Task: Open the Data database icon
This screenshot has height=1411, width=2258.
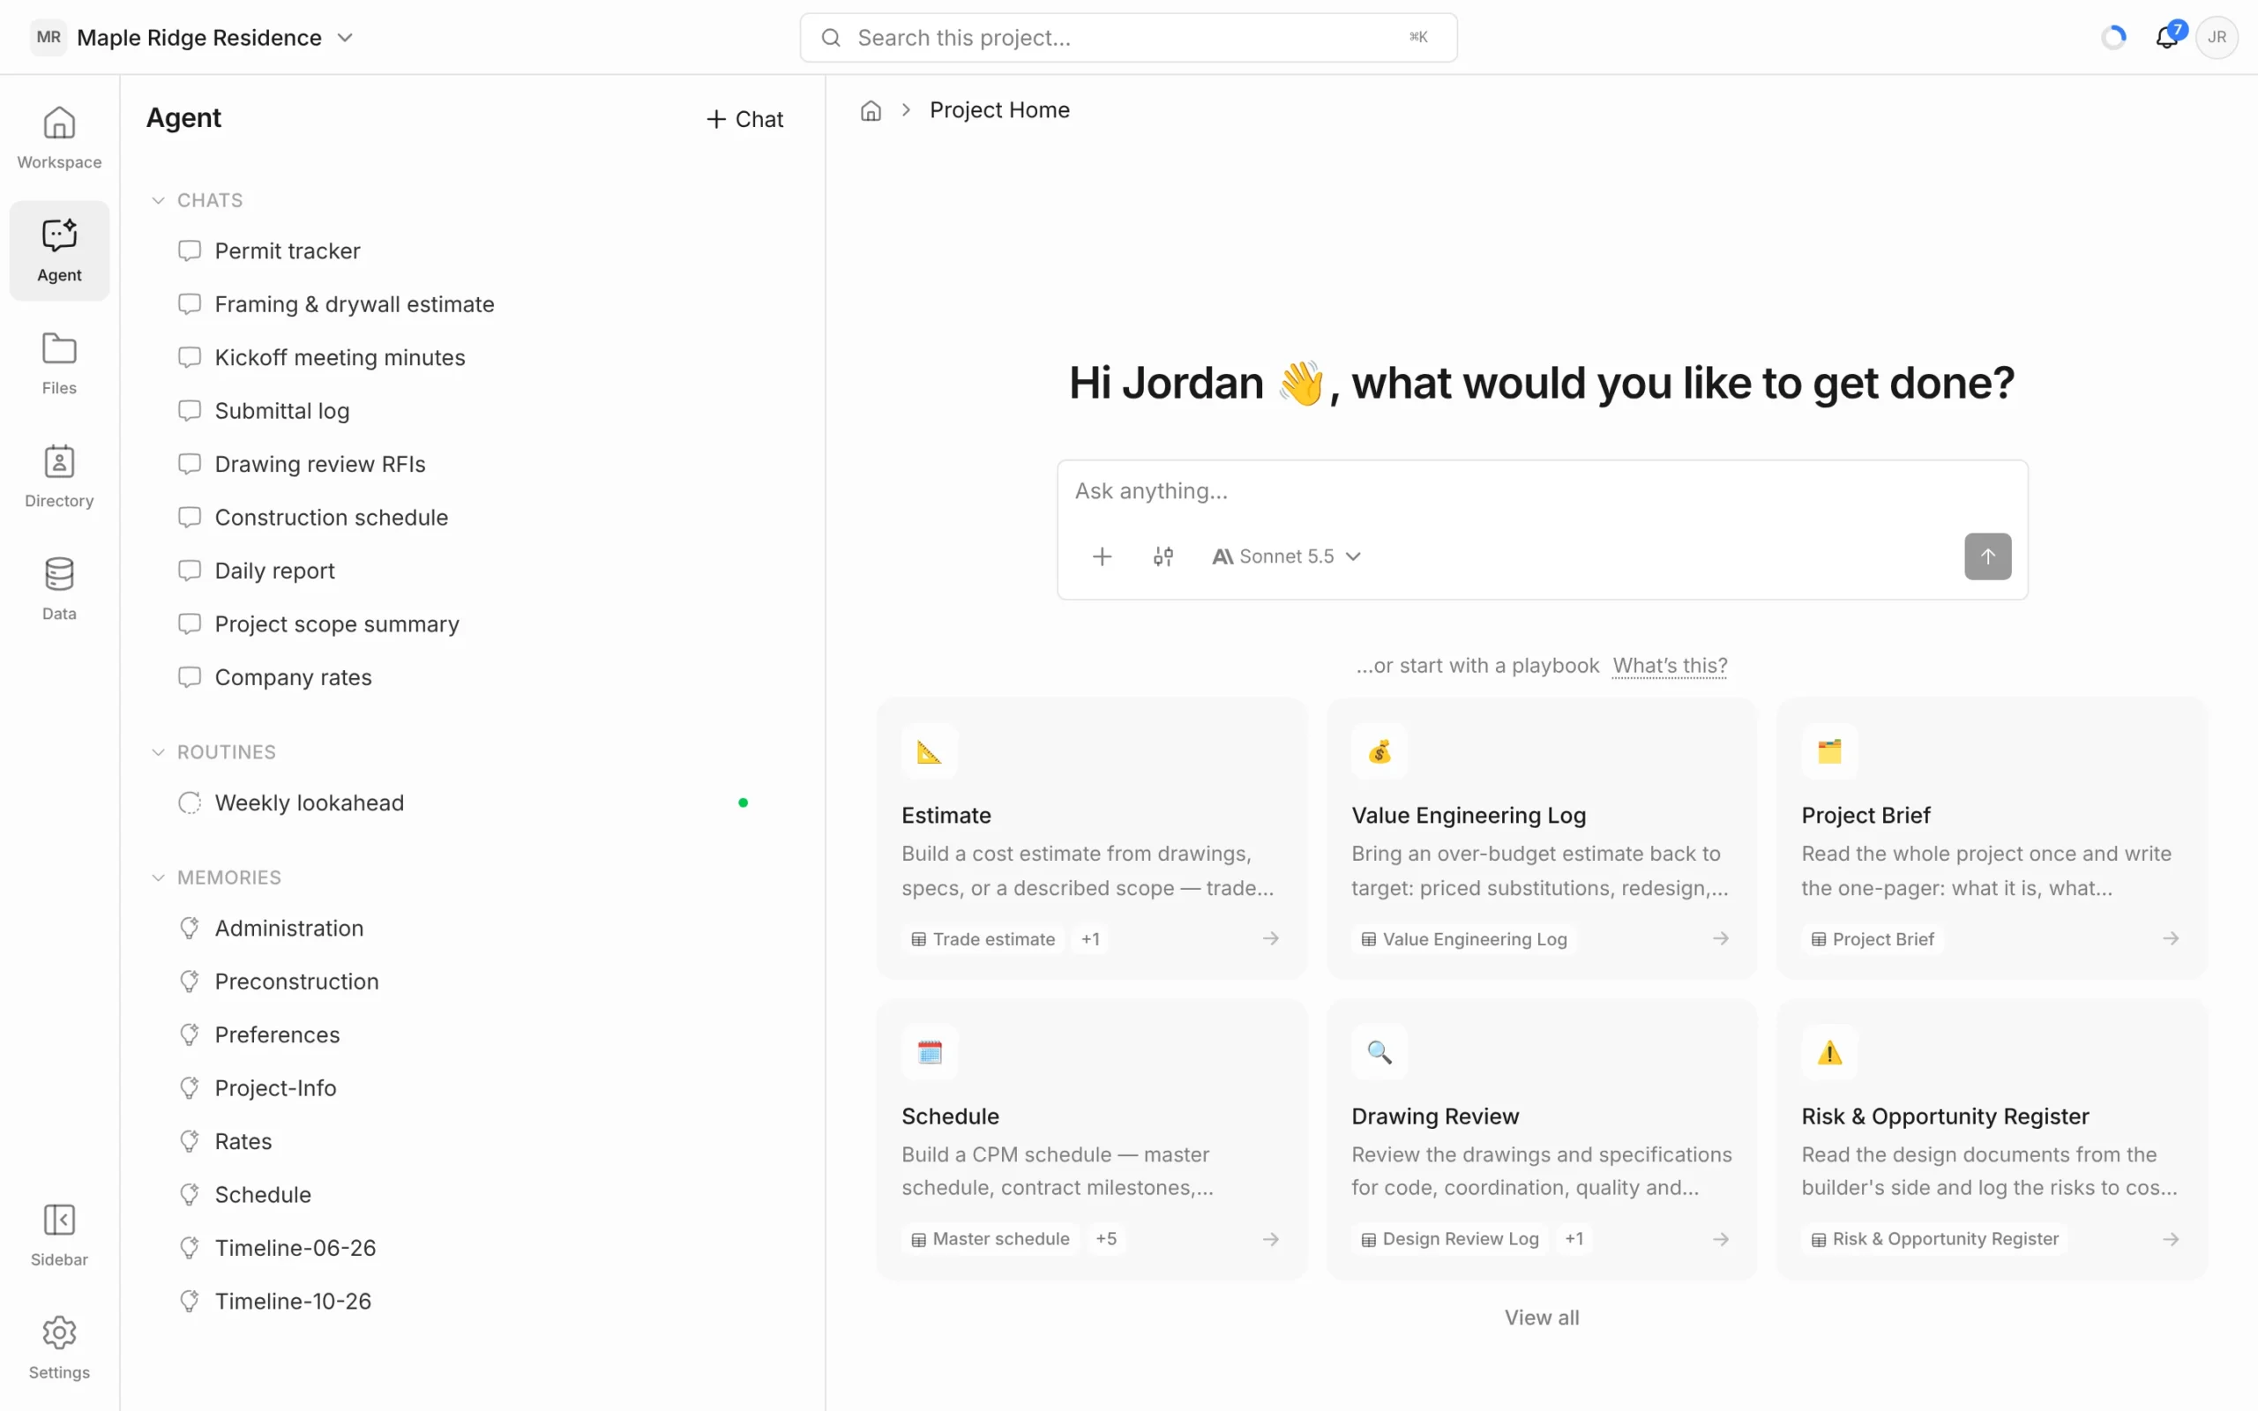Action: coord(59,590)
